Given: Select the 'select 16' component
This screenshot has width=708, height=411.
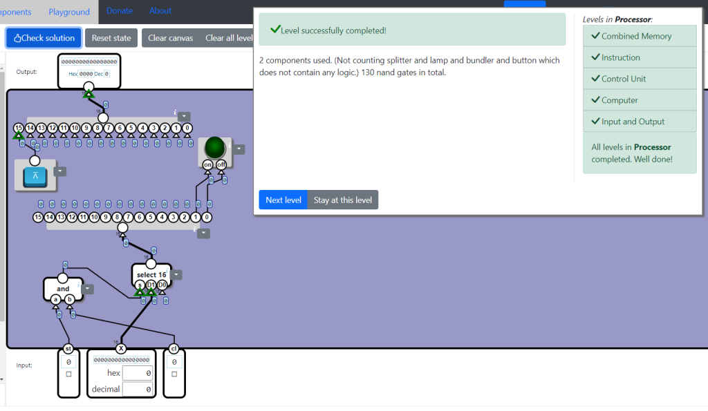Looking at the screenshot, I should click(x=151, y=274).
